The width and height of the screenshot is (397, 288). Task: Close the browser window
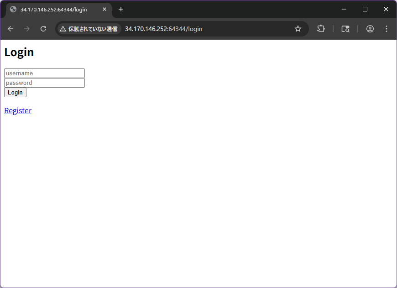click(x=386, y=10)
